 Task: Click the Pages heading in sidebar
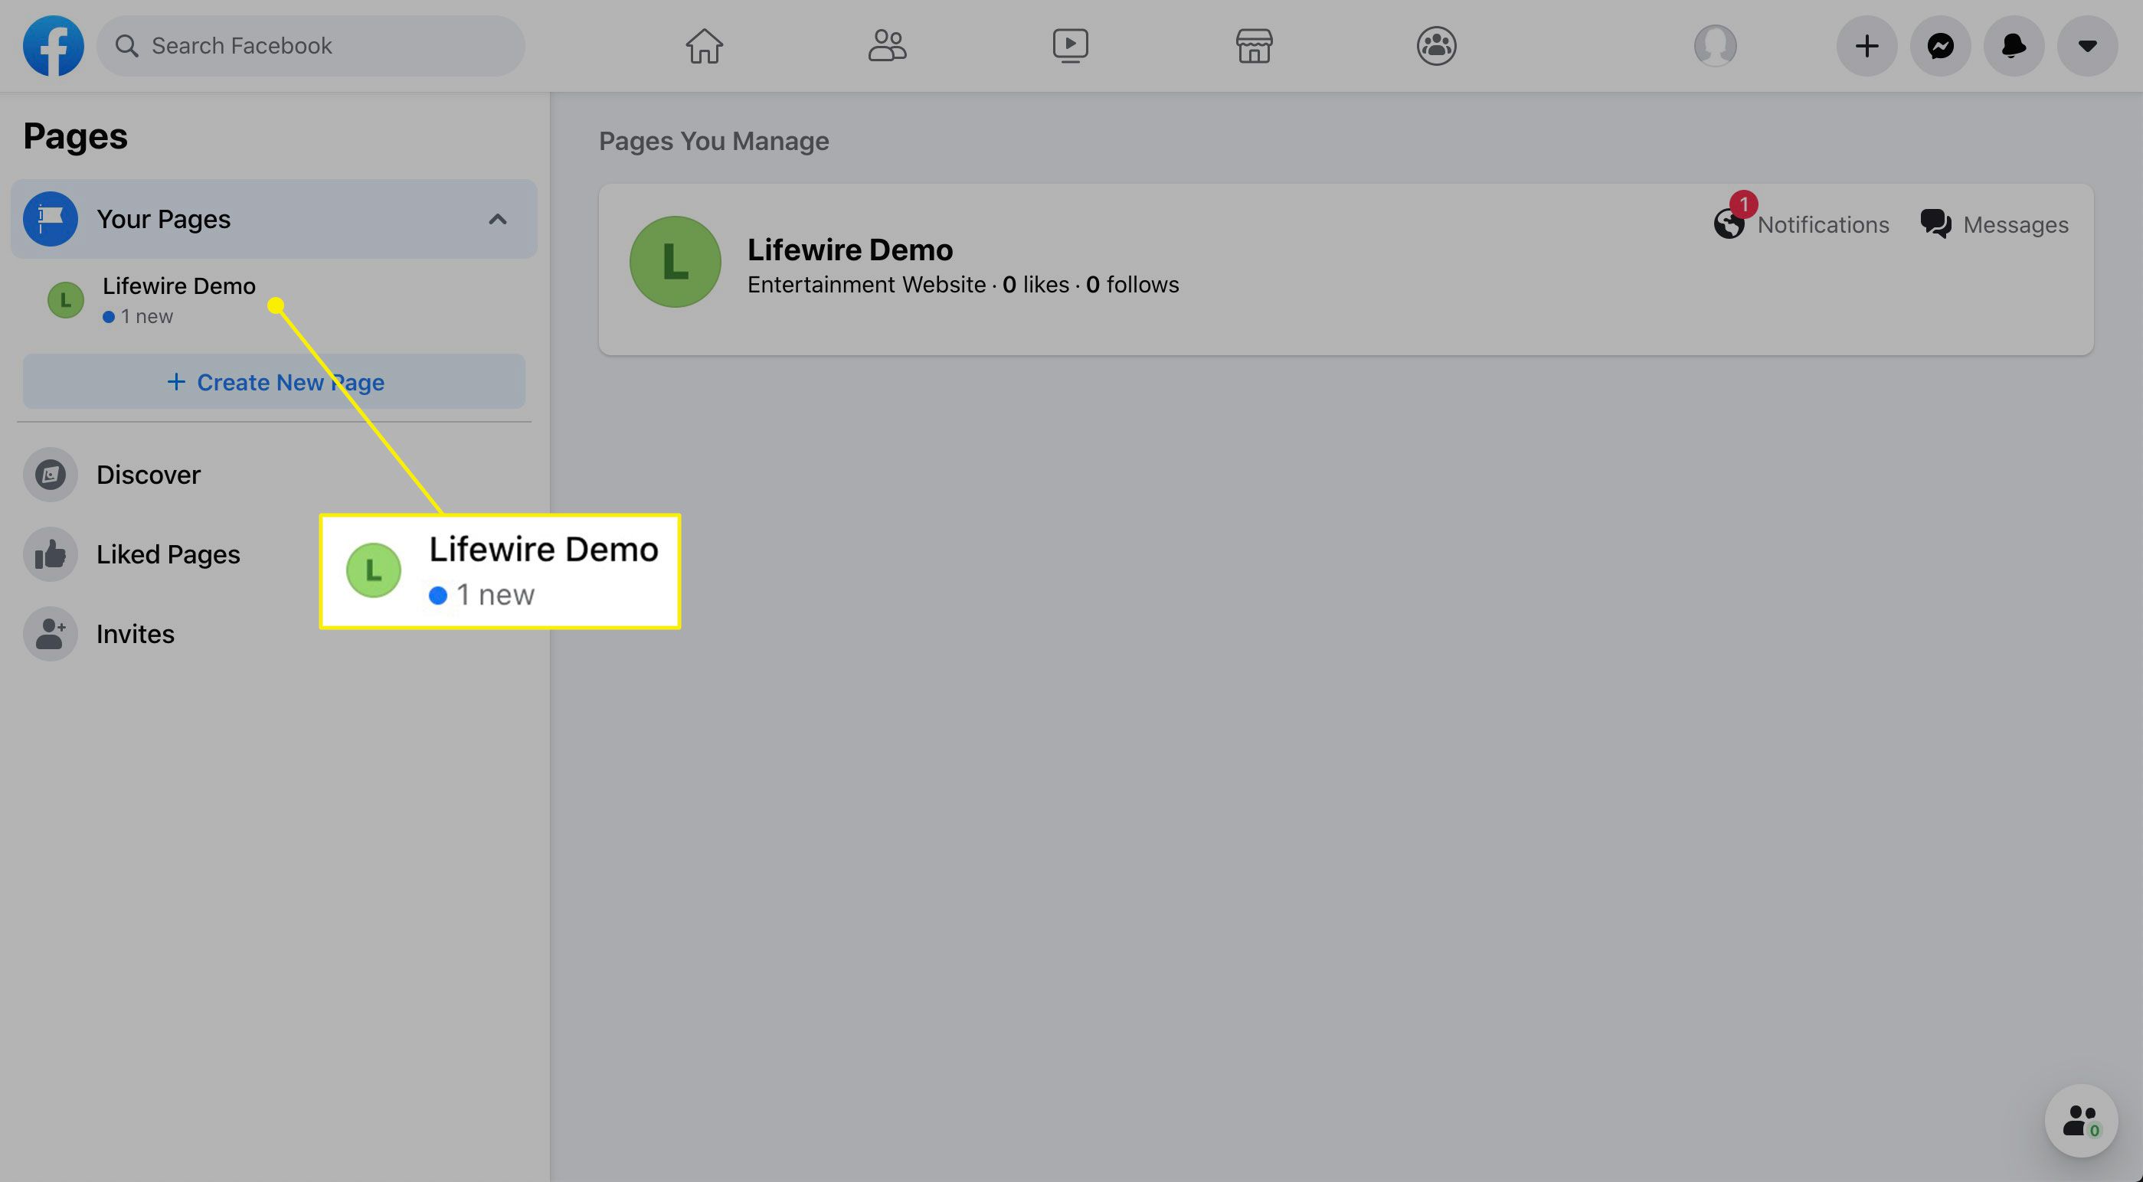[x=75, y=136]
